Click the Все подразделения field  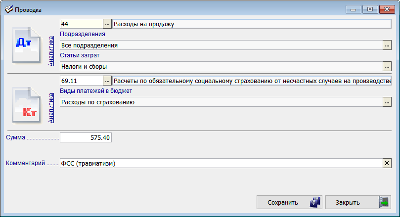pos(221,45)
